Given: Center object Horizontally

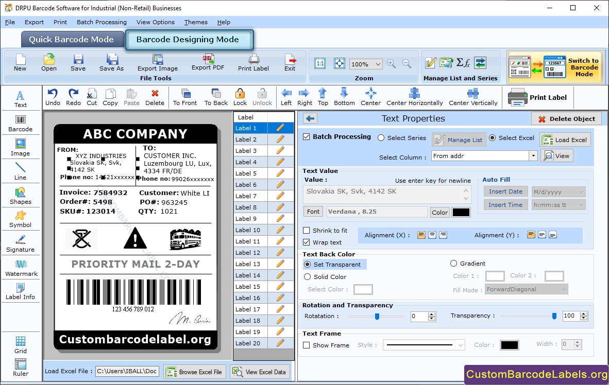Looking at the screenshot, I should click(x=414, y=97).
